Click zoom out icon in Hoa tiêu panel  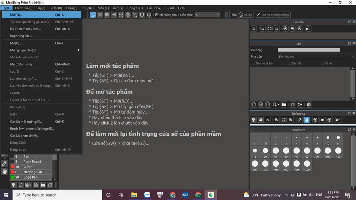(x=276, y=28)
